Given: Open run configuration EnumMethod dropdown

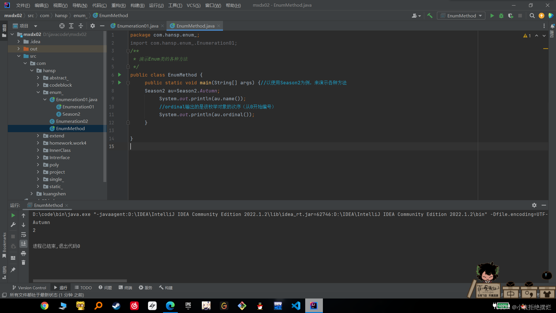Looking at the screenshot, I should pos(461,16).
